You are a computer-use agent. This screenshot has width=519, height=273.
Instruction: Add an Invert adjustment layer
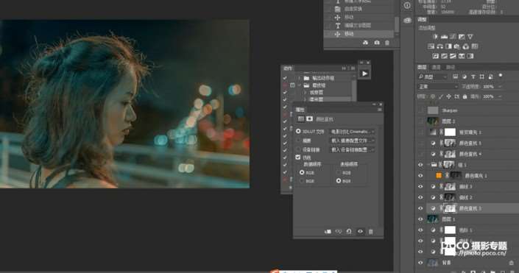[436, 56]
